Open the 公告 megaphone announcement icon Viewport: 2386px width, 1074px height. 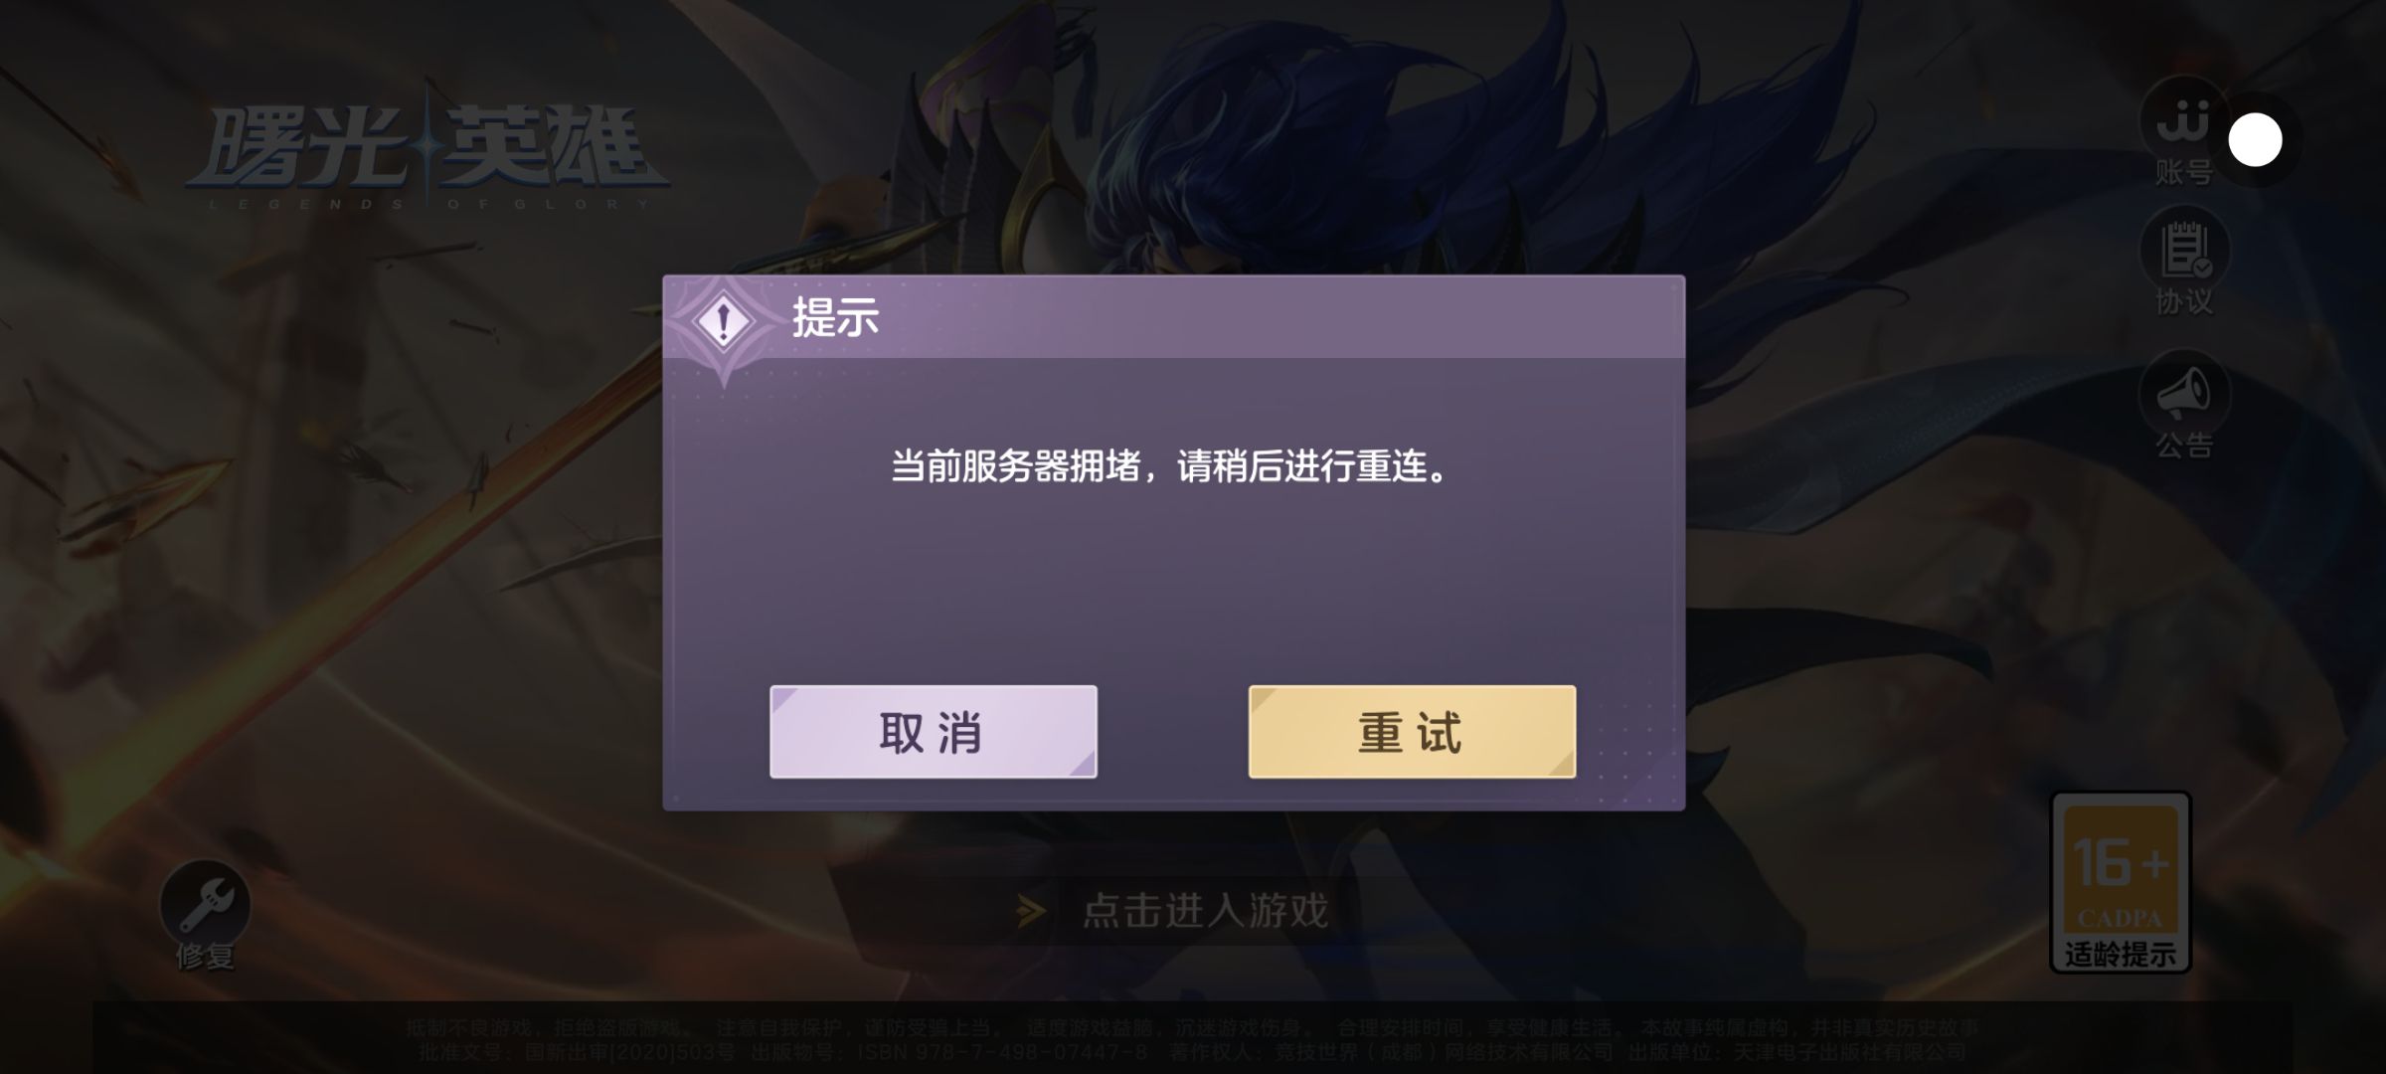(2183, 395)
